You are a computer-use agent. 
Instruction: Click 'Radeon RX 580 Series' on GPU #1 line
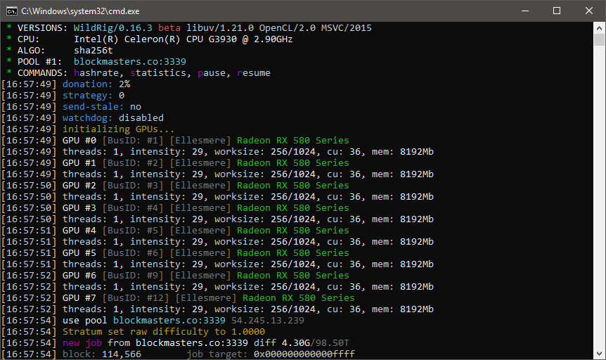coord(293,162)
